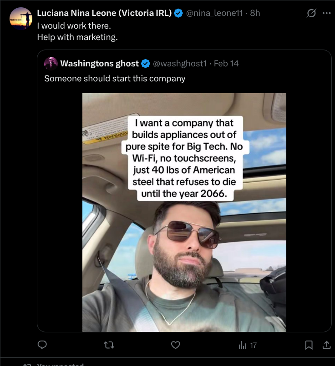Viewport: 335px width, 366px height.
Task: Repost this tweet with the retweet icon
Action: pyautogui.click(x=109, y=345)
